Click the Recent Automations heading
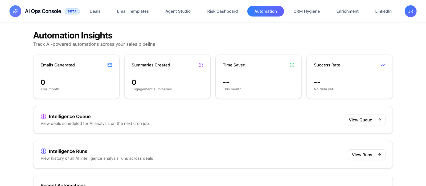 (63, 184)
